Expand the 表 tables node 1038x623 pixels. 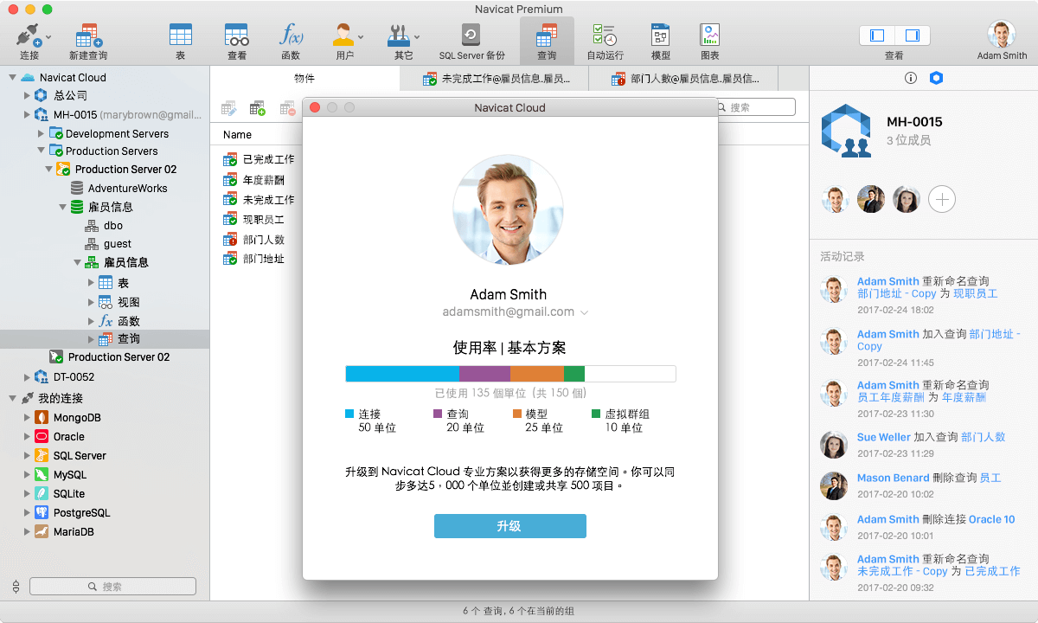click(91, 283)
